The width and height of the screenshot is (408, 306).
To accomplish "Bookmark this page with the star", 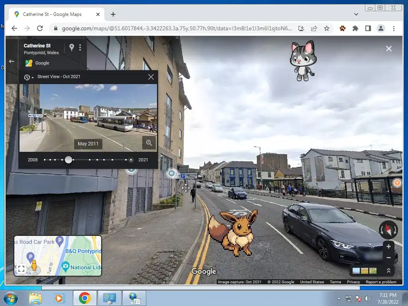I will 327,28.
